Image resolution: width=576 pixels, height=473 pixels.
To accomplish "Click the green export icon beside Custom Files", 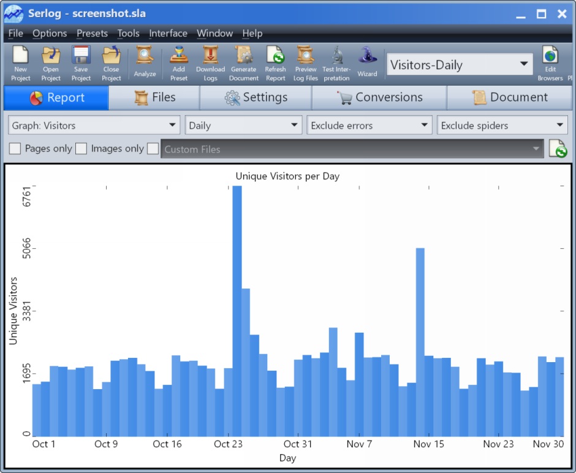I will point(558,148).
